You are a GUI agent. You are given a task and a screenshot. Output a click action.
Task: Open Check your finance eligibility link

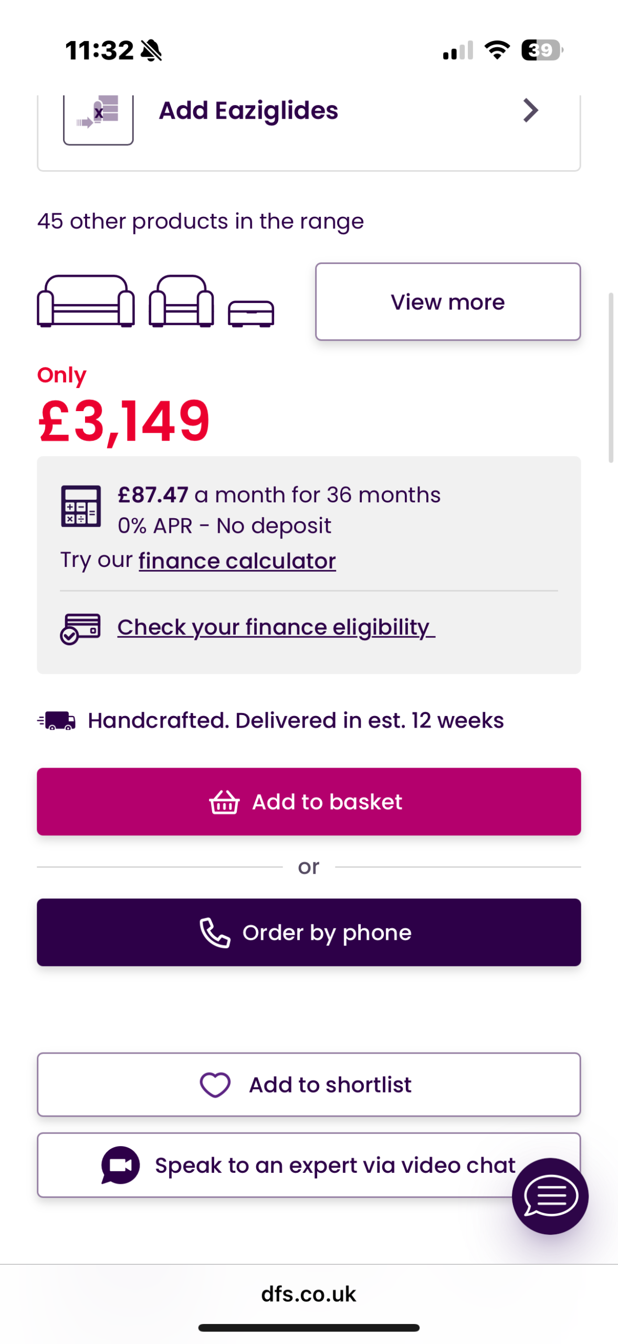(276, 627)
